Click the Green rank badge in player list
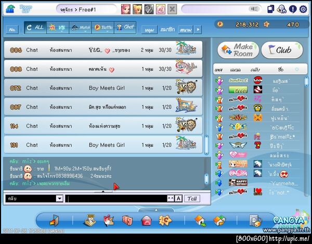Screen dimensions: 312x244 238,90
